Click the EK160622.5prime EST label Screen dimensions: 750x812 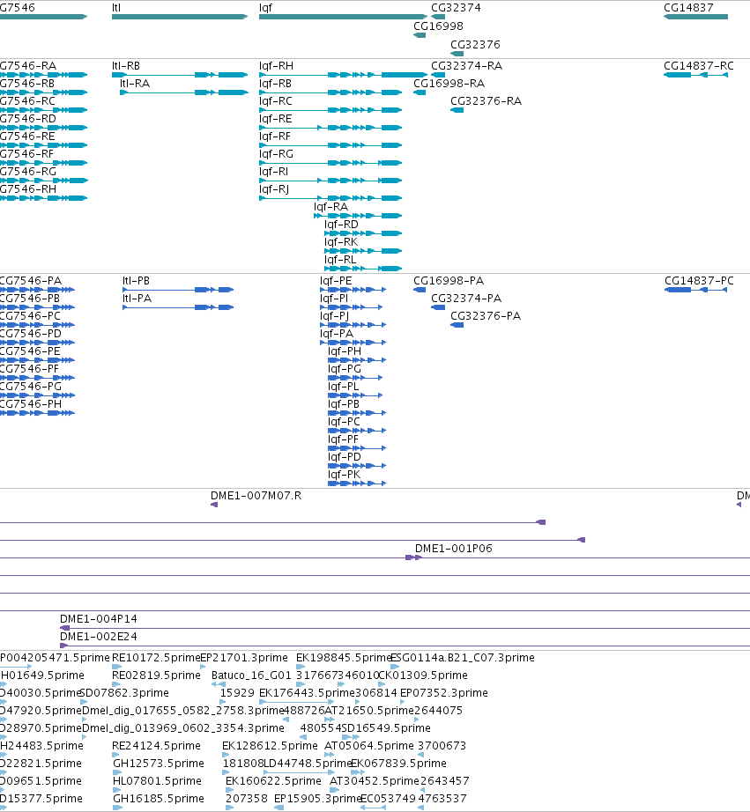click(x=273, y=781)
